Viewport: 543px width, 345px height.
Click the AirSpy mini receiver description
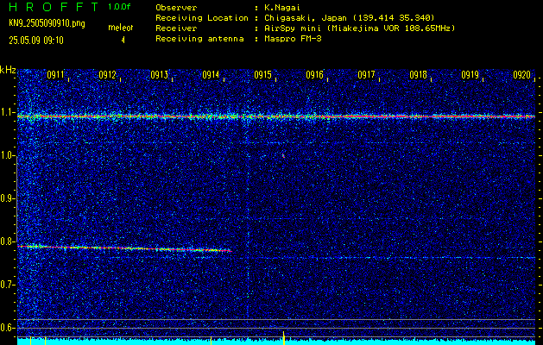359,28
